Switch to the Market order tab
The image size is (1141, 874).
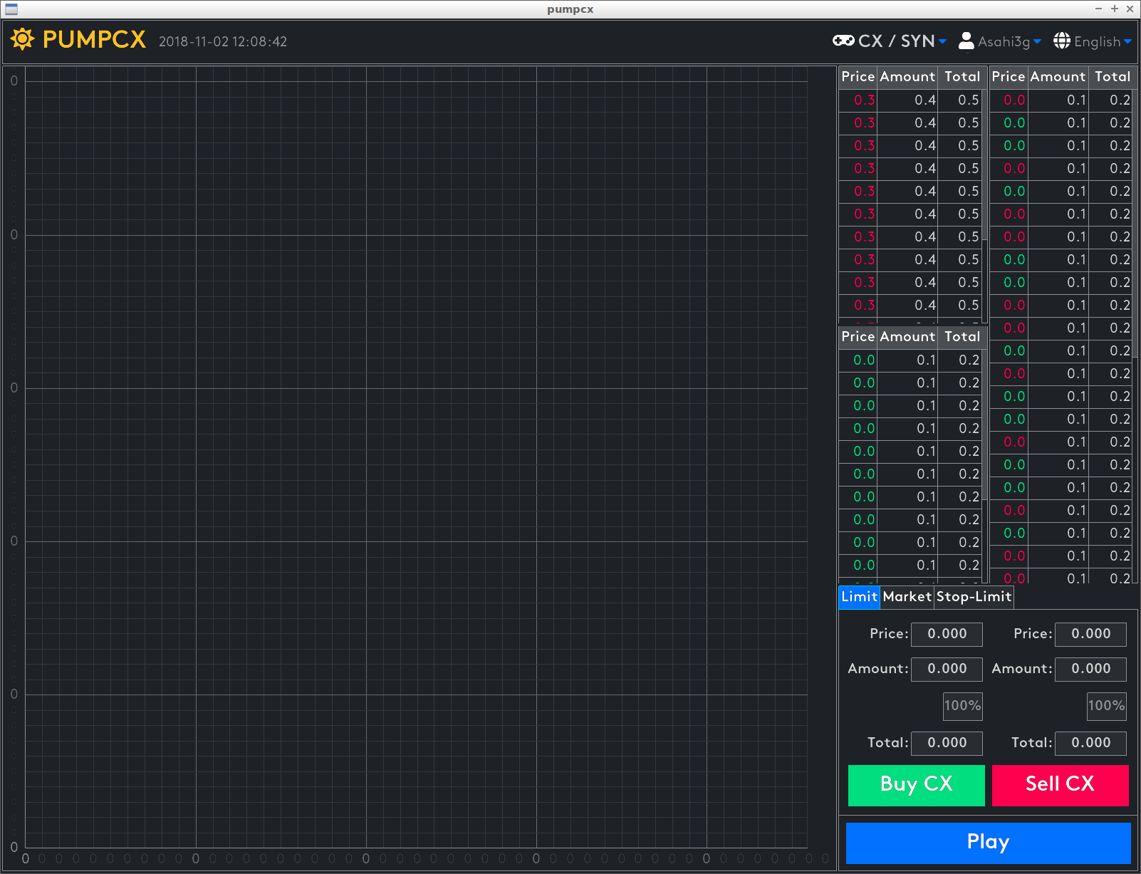(907, 597)
